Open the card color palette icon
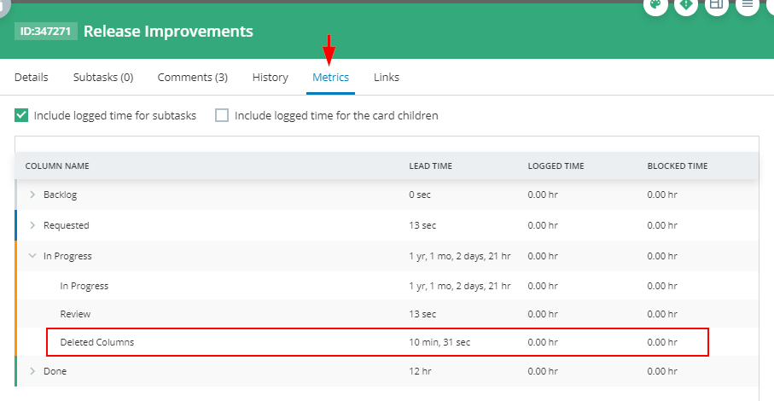 [x=655, y=5]
